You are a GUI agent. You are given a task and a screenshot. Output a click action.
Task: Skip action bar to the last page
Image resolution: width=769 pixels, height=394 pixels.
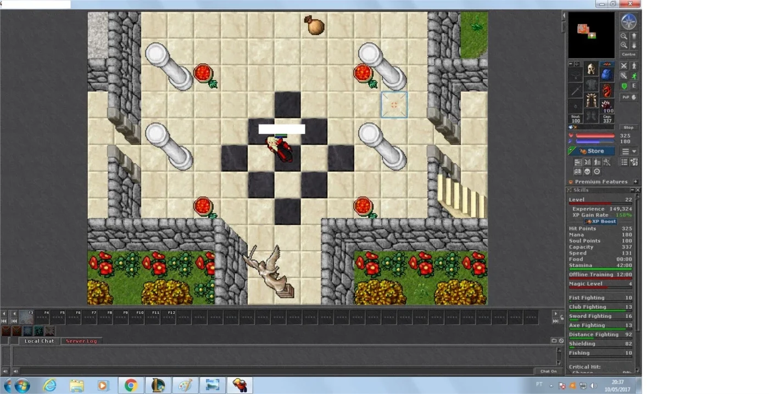555,321
